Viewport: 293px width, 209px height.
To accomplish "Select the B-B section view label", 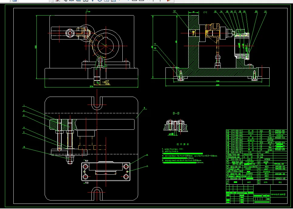I will (x=176, y=113).
